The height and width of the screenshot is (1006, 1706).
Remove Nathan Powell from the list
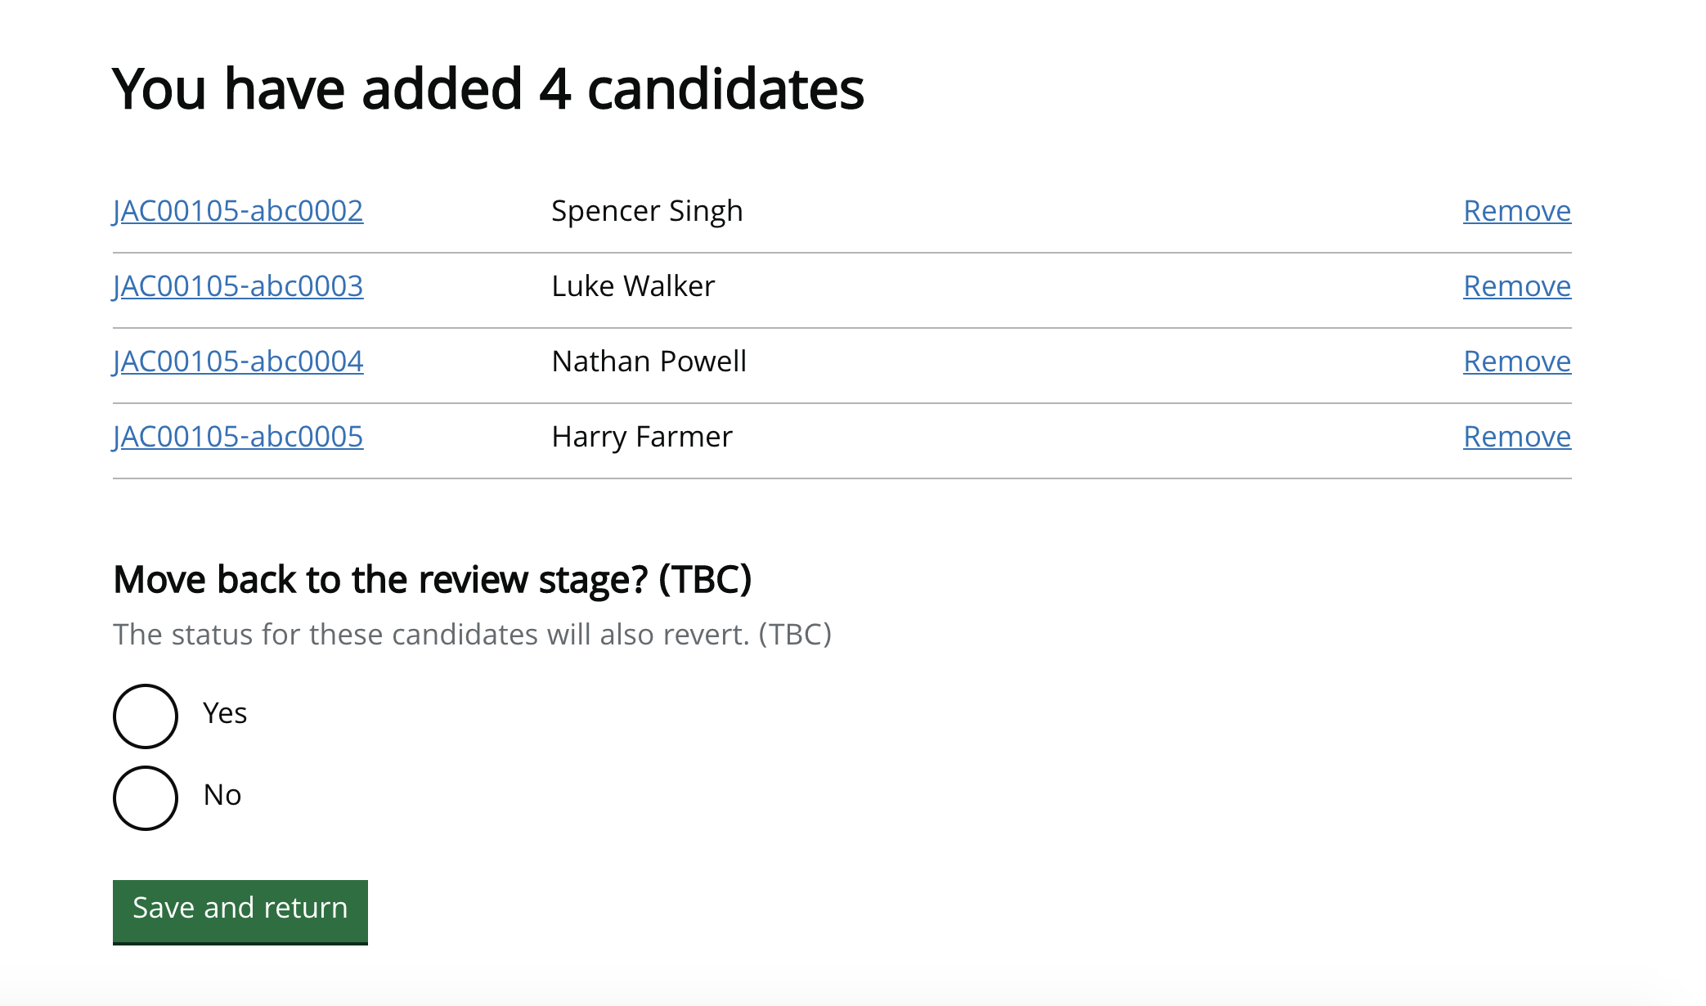coord(1517,362)
